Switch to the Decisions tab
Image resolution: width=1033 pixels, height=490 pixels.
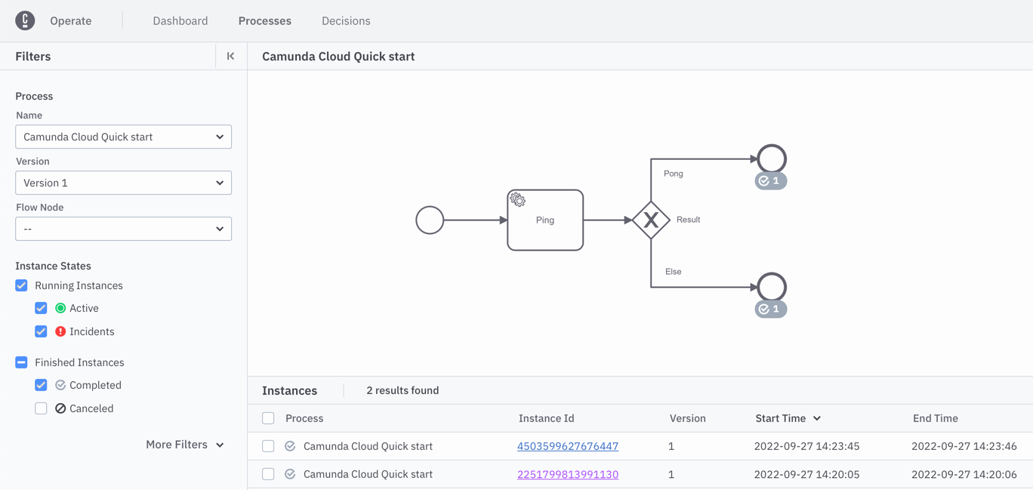tap(346, 21)
